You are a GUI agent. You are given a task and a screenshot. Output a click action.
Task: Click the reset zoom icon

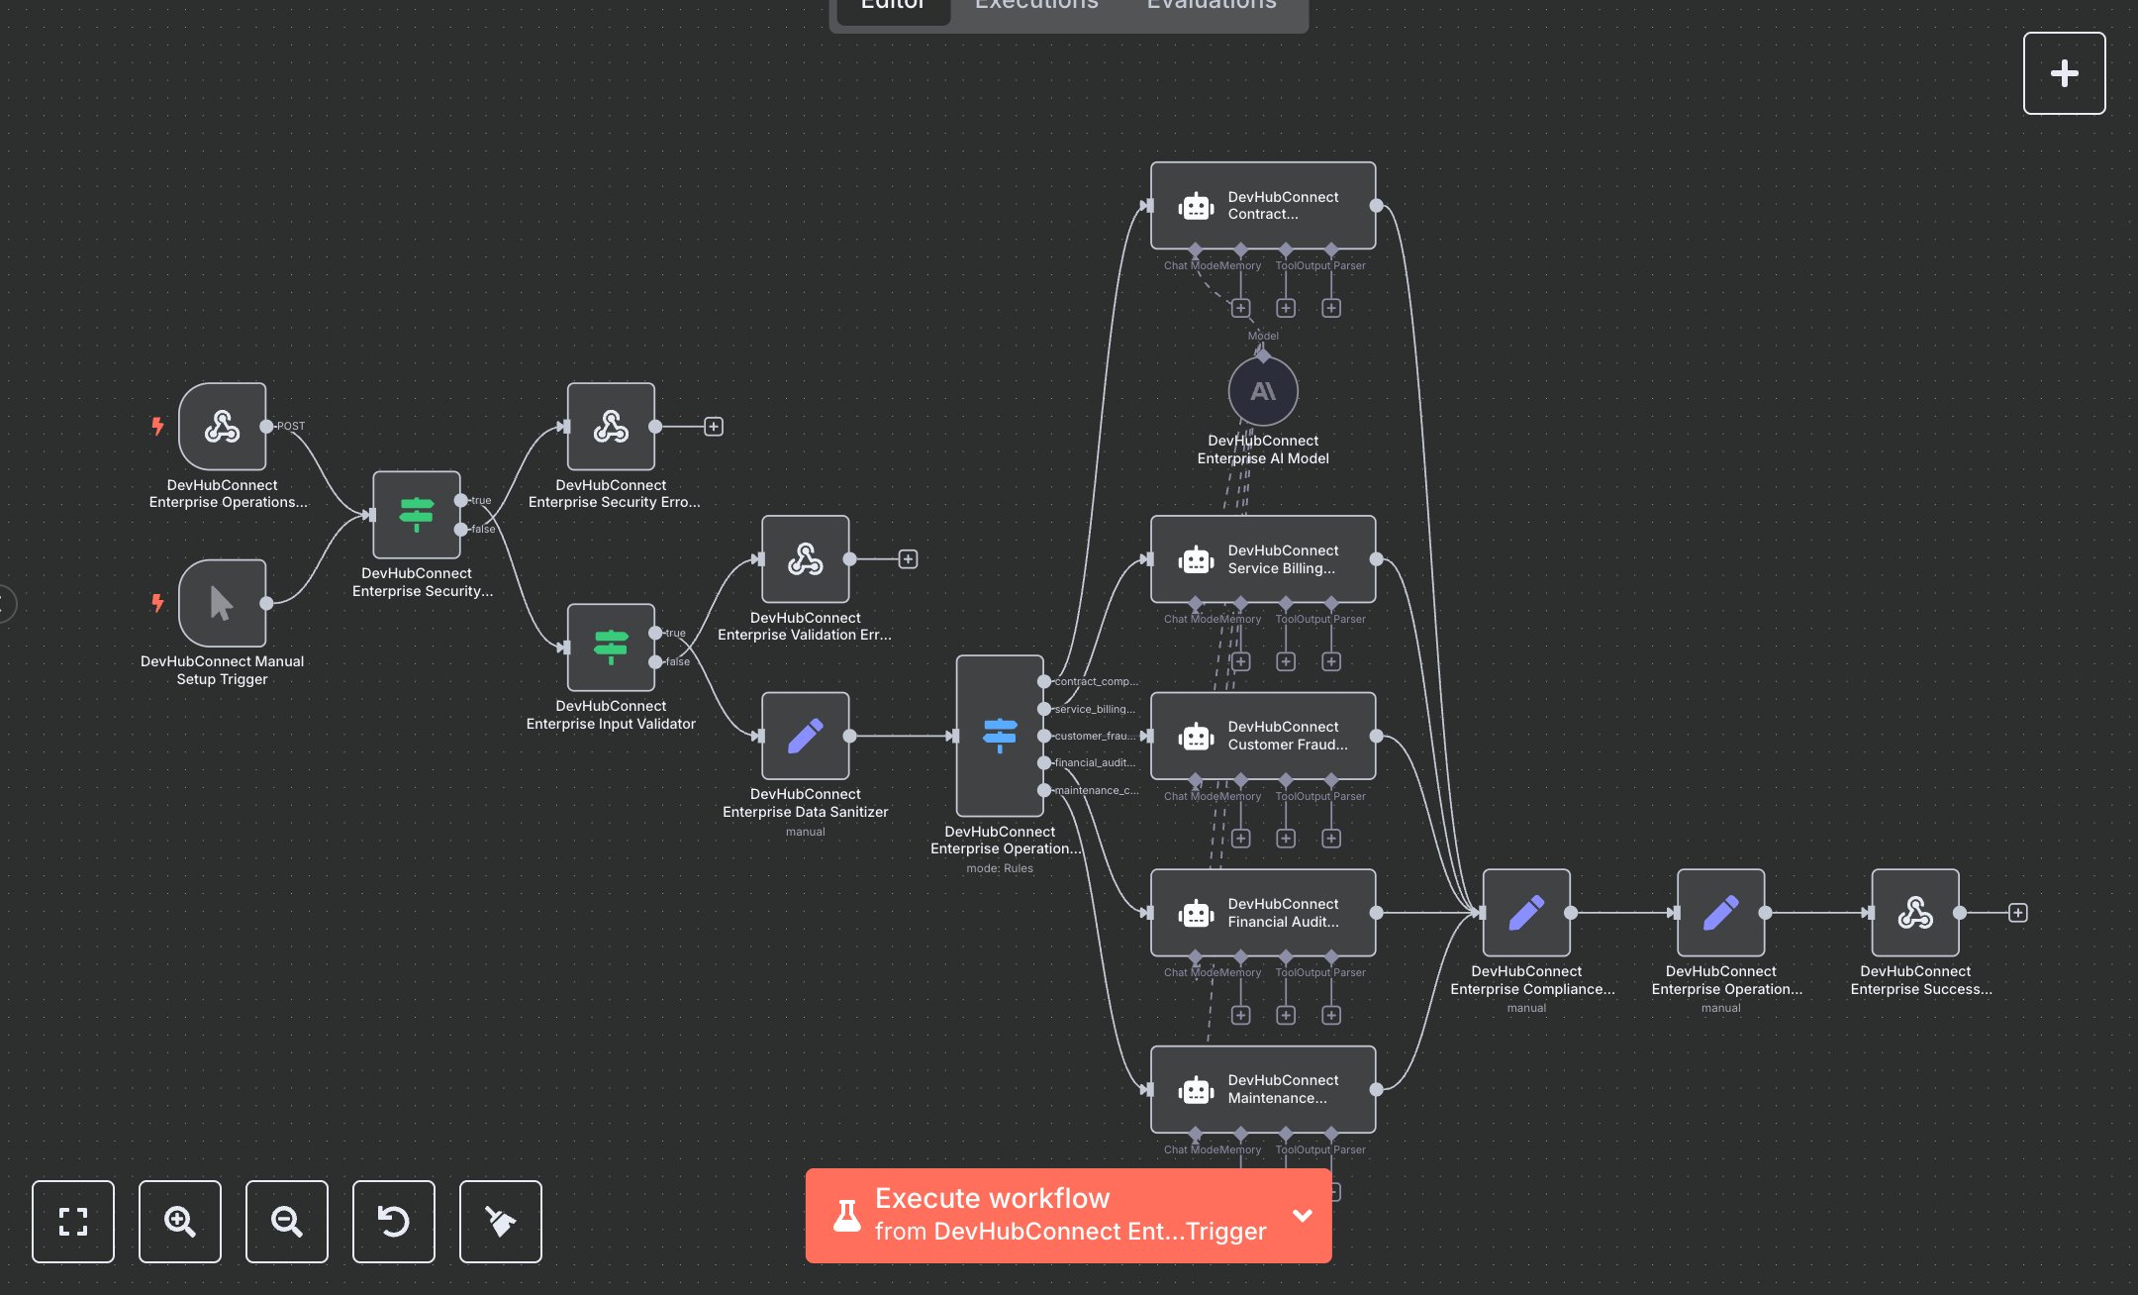pos(394,1221)
